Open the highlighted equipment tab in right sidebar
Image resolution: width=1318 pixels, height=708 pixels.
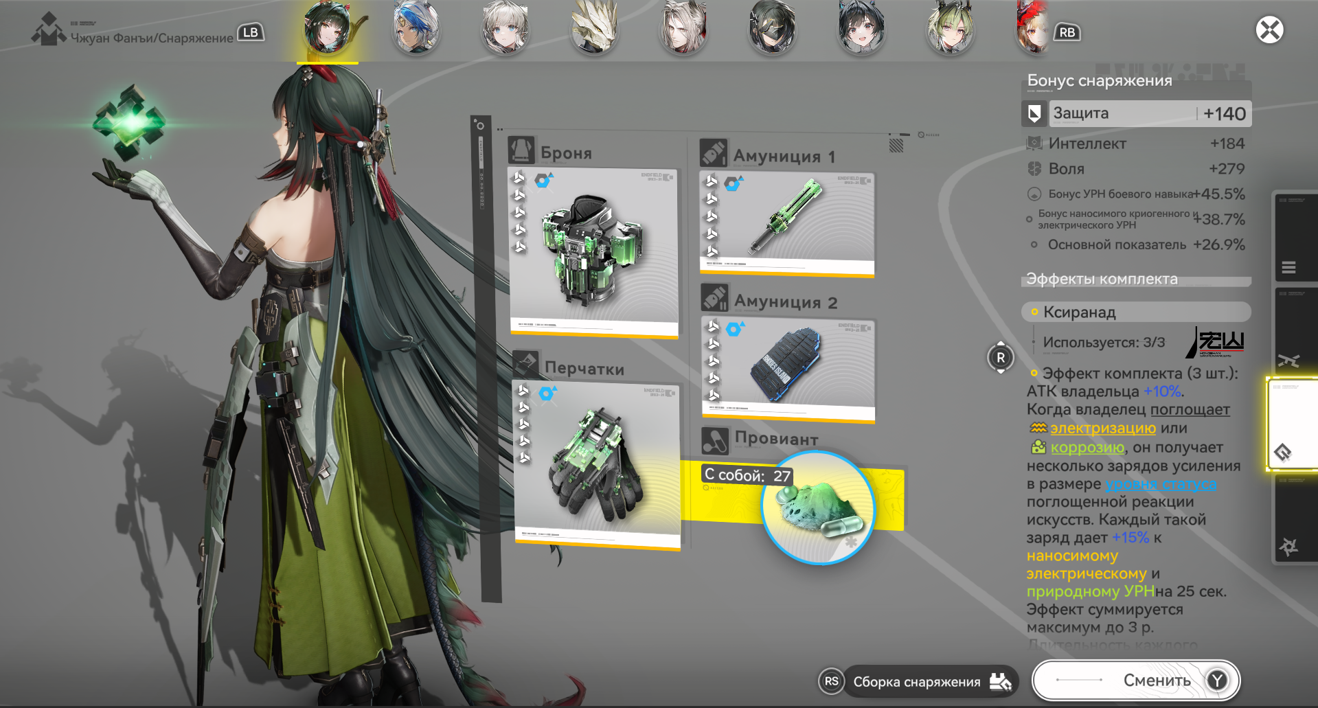click(1292, 424)
